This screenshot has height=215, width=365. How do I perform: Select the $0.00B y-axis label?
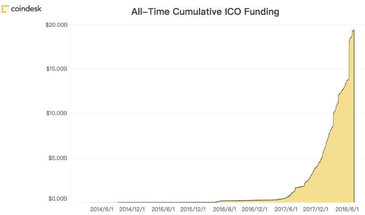pyautogui.click(x=58, y=199)
